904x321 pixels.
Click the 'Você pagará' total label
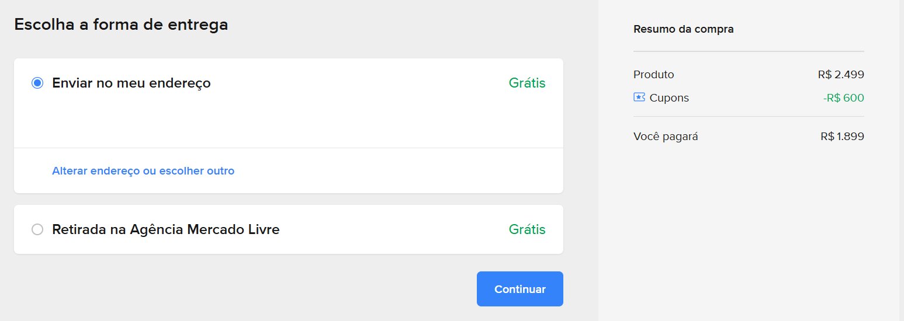point(666,137)
